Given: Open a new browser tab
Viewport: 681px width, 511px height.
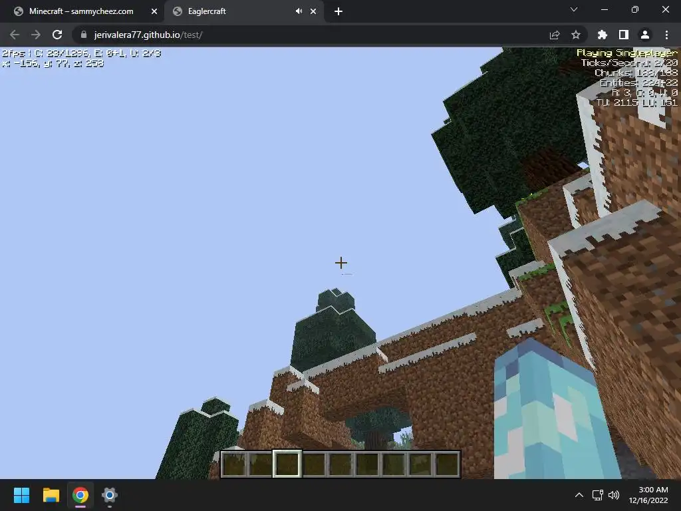Looking at the screenshot, I should tap(339, 11).
